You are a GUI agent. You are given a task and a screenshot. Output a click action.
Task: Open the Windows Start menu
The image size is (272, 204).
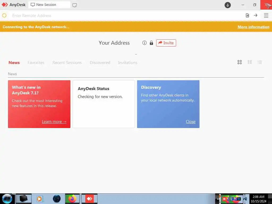click(7, 199)
